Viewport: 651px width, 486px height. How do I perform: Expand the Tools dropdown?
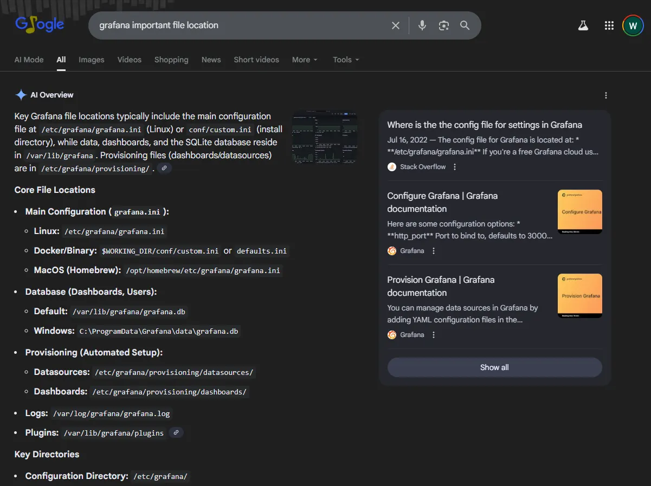(x=346, y=60)
